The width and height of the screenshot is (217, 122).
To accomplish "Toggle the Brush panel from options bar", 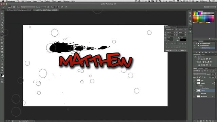I will click(14, 7).
